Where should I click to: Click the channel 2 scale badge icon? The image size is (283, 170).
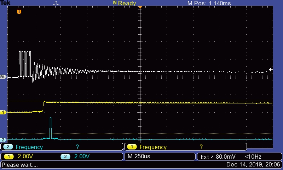coord(65,156)
